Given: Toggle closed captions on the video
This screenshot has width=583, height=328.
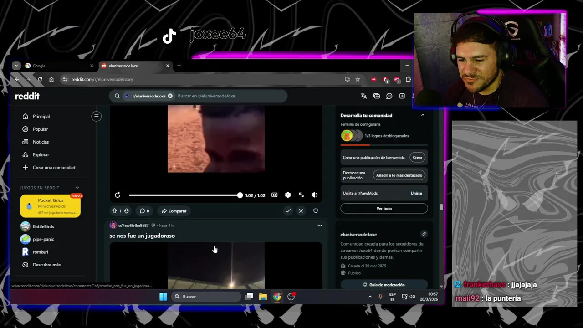Looking at the screenshot, I should (275, 195).
